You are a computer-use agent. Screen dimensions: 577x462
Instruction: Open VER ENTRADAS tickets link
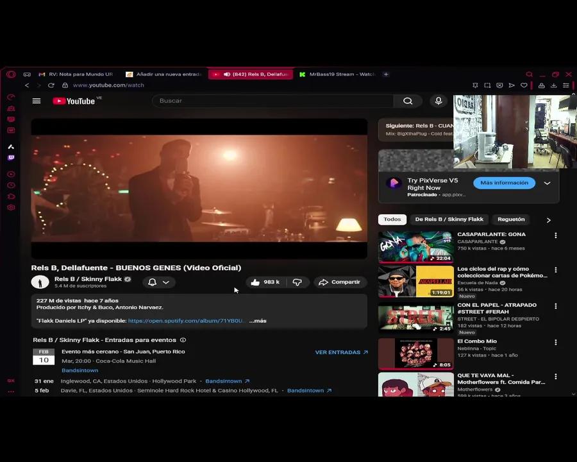click(342, 352)
